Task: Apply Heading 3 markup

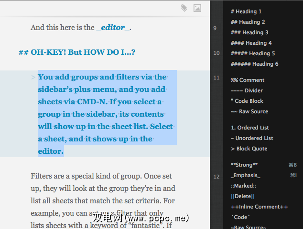Action: point(249,32)
